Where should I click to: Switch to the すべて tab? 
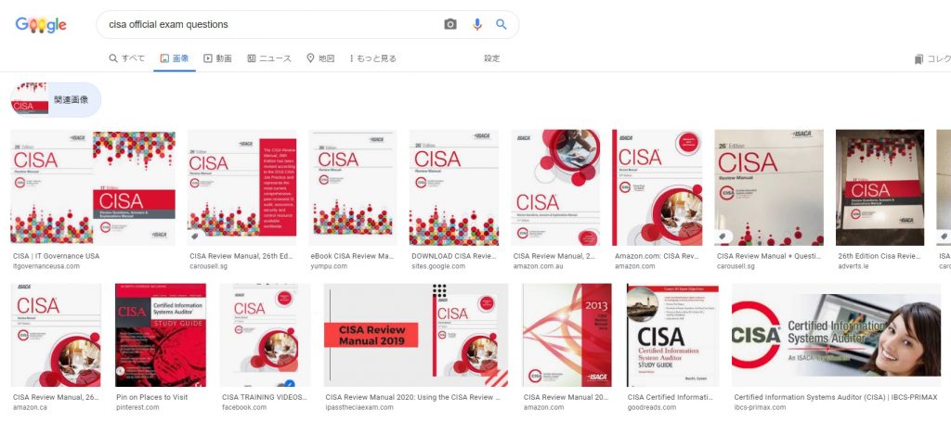(x=126, y=58)
